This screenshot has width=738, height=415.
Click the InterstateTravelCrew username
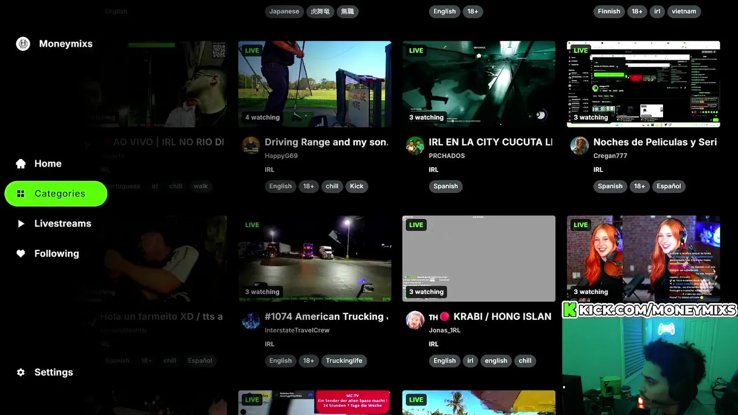click(297, 330)
